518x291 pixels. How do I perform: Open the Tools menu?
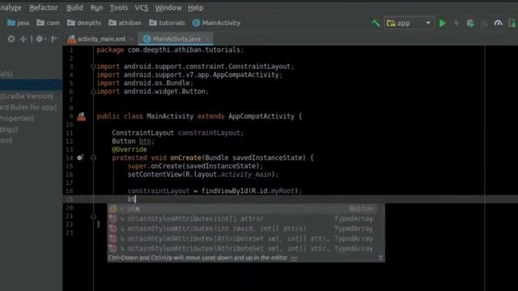(119, 7)
